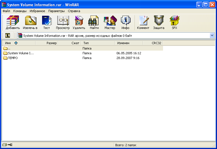Launch the Мастер (Wizard) icon
Screen dimensions: 217x149
tap(110, 21)
